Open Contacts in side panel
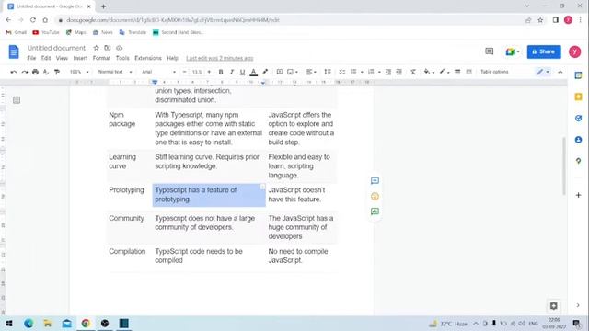The width and height of the screenshot is (589, 331). (x=578, y=140)
